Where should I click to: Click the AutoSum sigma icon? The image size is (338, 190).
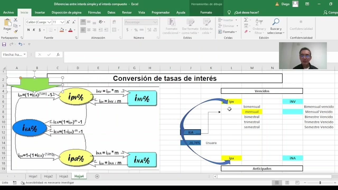click(x=246, y=20)
